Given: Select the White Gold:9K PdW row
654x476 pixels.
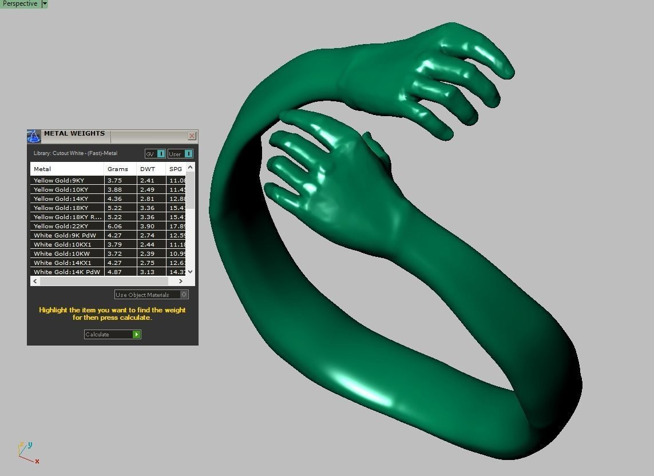Looking at the screenshot, I should 108,235.
